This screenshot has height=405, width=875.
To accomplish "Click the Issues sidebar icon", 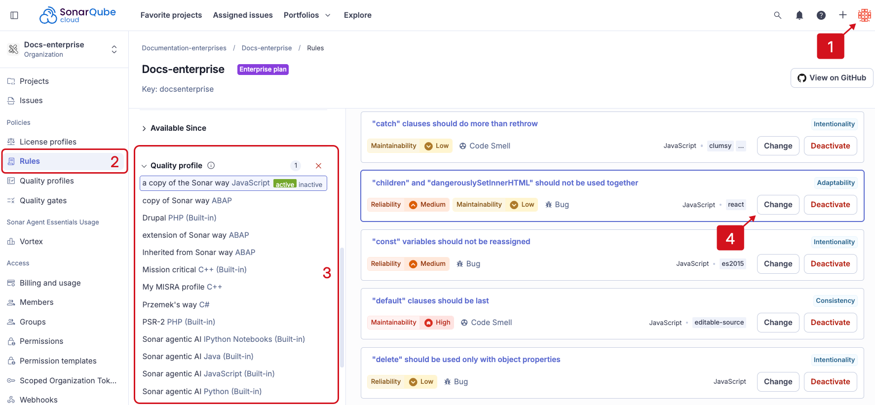I will click(11, 101).
